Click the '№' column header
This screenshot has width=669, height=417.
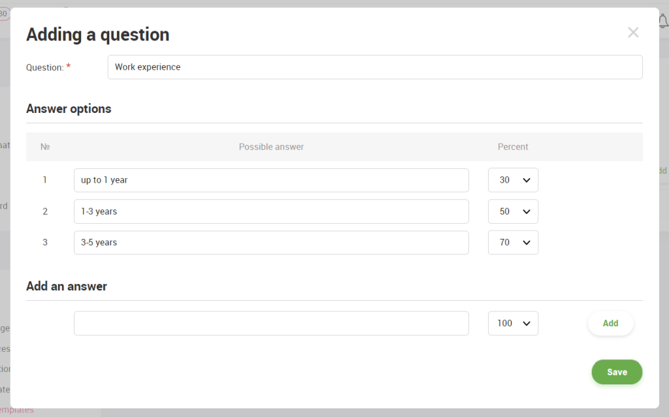click(45, 147)
